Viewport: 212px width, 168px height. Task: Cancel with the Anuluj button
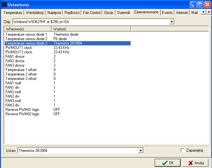(196, 163)
